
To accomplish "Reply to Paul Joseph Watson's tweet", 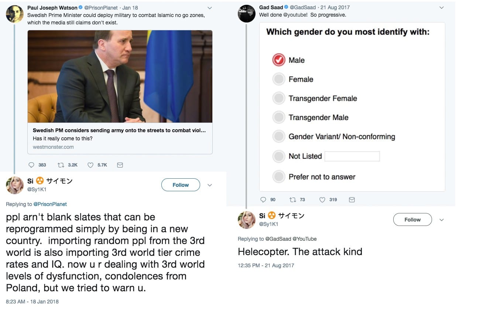I will tap(31, 165).
